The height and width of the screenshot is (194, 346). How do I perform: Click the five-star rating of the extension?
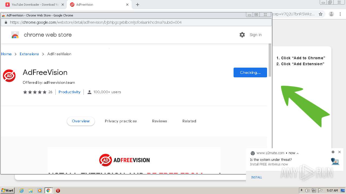[x=35, y=92]
